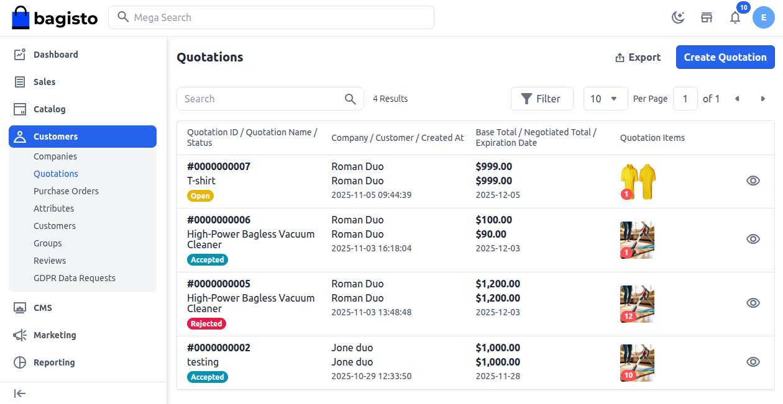
Task: Collapse the sidebar menu arrow icon
Action: coord(20,393)
